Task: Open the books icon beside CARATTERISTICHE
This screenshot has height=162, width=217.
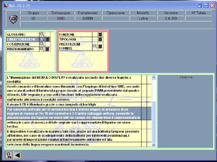Action: tap(47, 39)
